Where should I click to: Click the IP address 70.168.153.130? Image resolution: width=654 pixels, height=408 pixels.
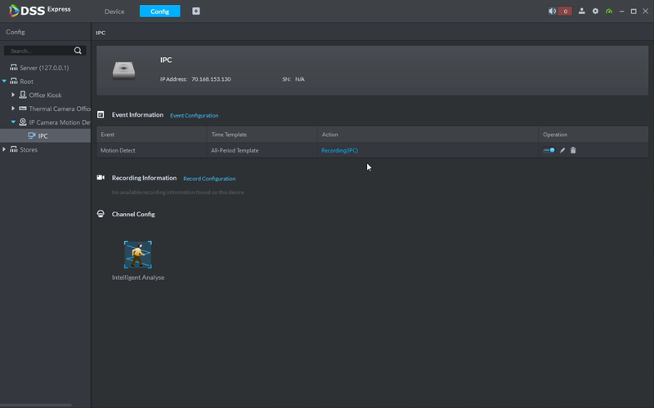211,79
